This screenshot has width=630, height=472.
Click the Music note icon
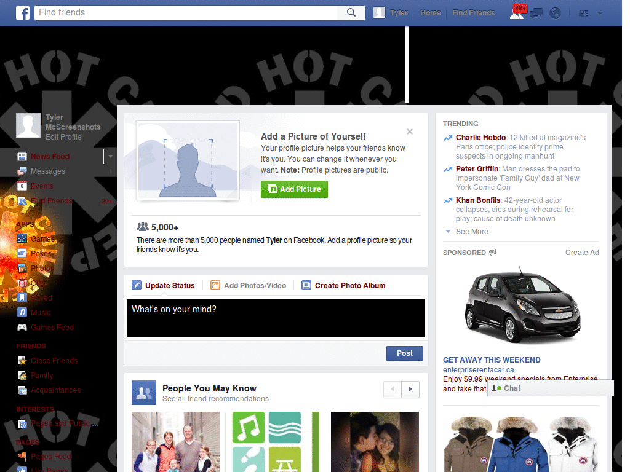point(22,312)
